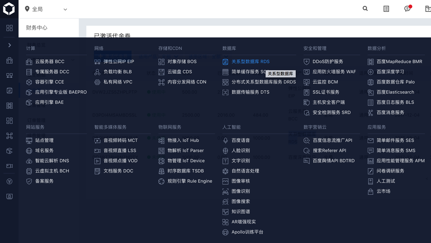Open Apollo训练平台
The image size is (431, 243).
coord(247,232)
